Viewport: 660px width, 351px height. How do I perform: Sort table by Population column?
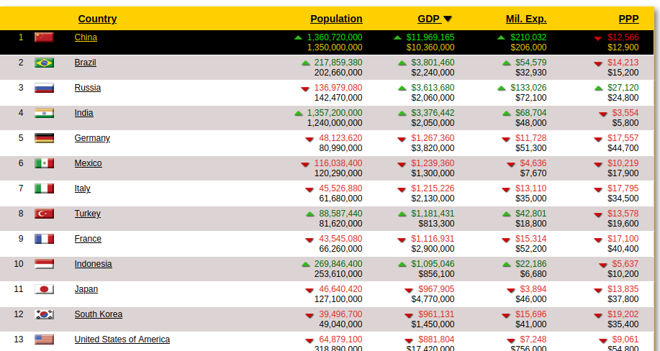coord(336,19)
